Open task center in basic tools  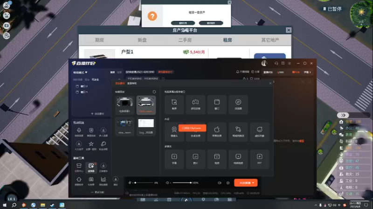79,167
